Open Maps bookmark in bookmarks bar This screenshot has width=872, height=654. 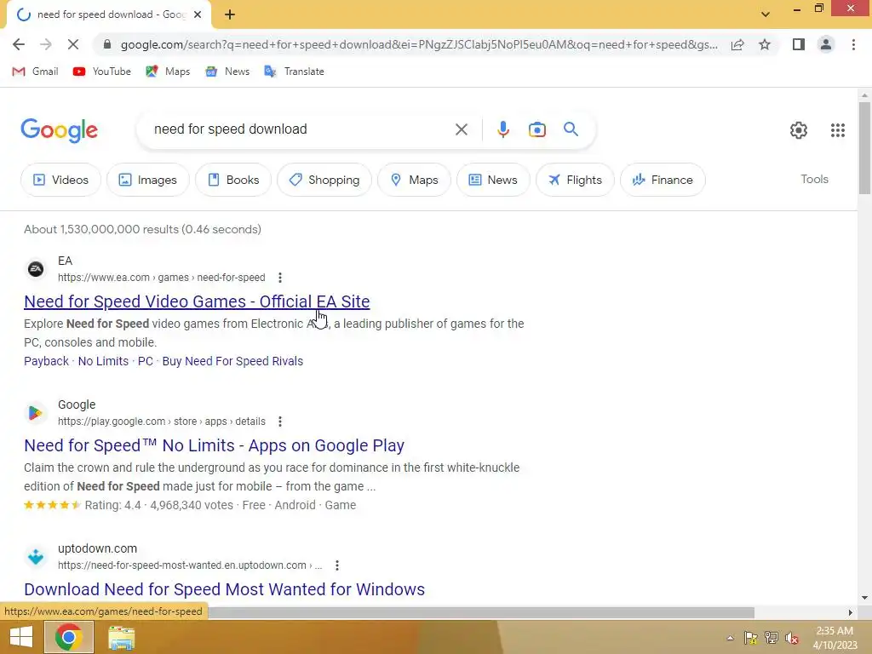(x=168, y=72)
